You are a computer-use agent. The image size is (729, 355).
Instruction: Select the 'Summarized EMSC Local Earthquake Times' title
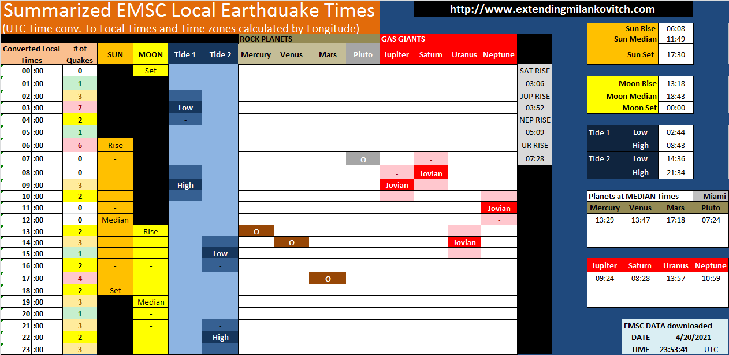tap(189, 10)
